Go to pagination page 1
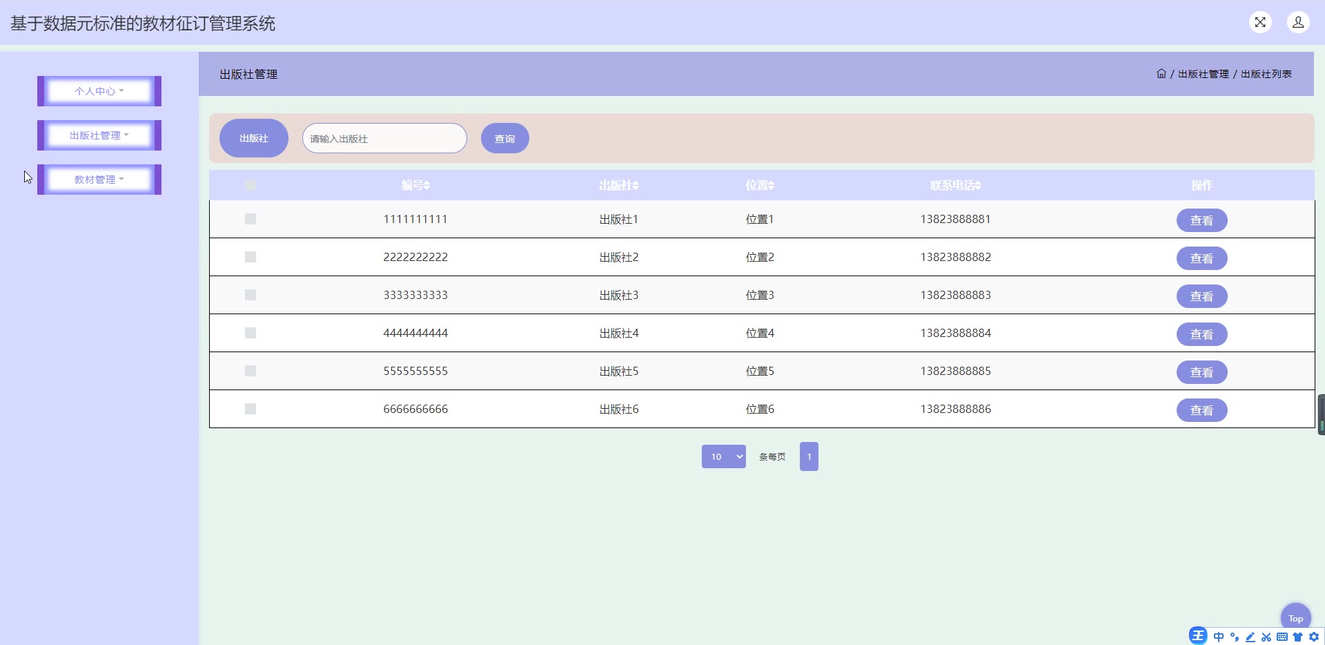 coord(809,456)
